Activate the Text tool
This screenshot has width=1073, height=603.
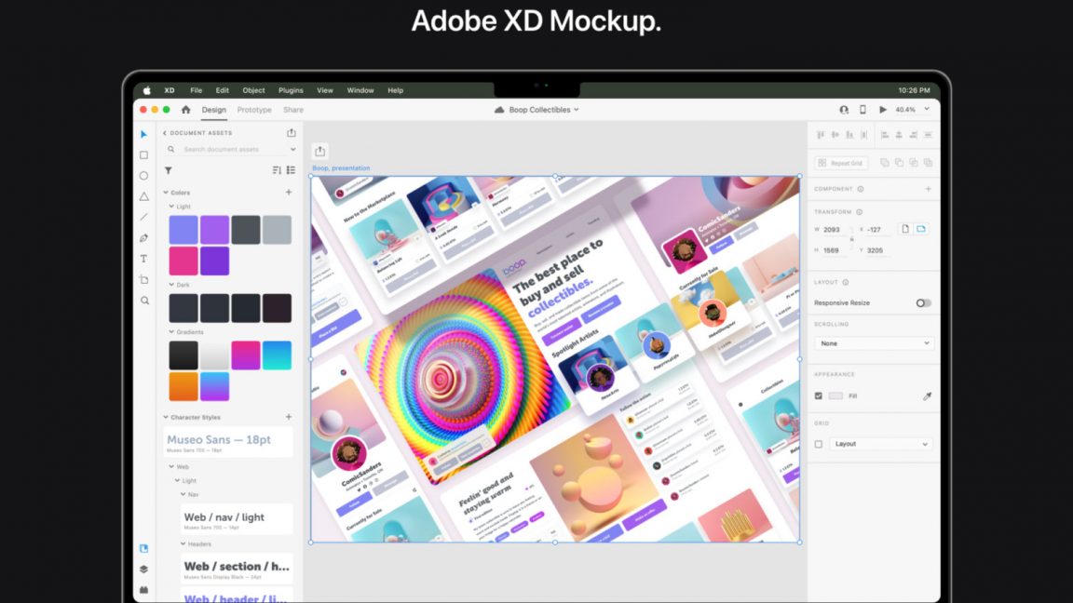click(143, 259)
